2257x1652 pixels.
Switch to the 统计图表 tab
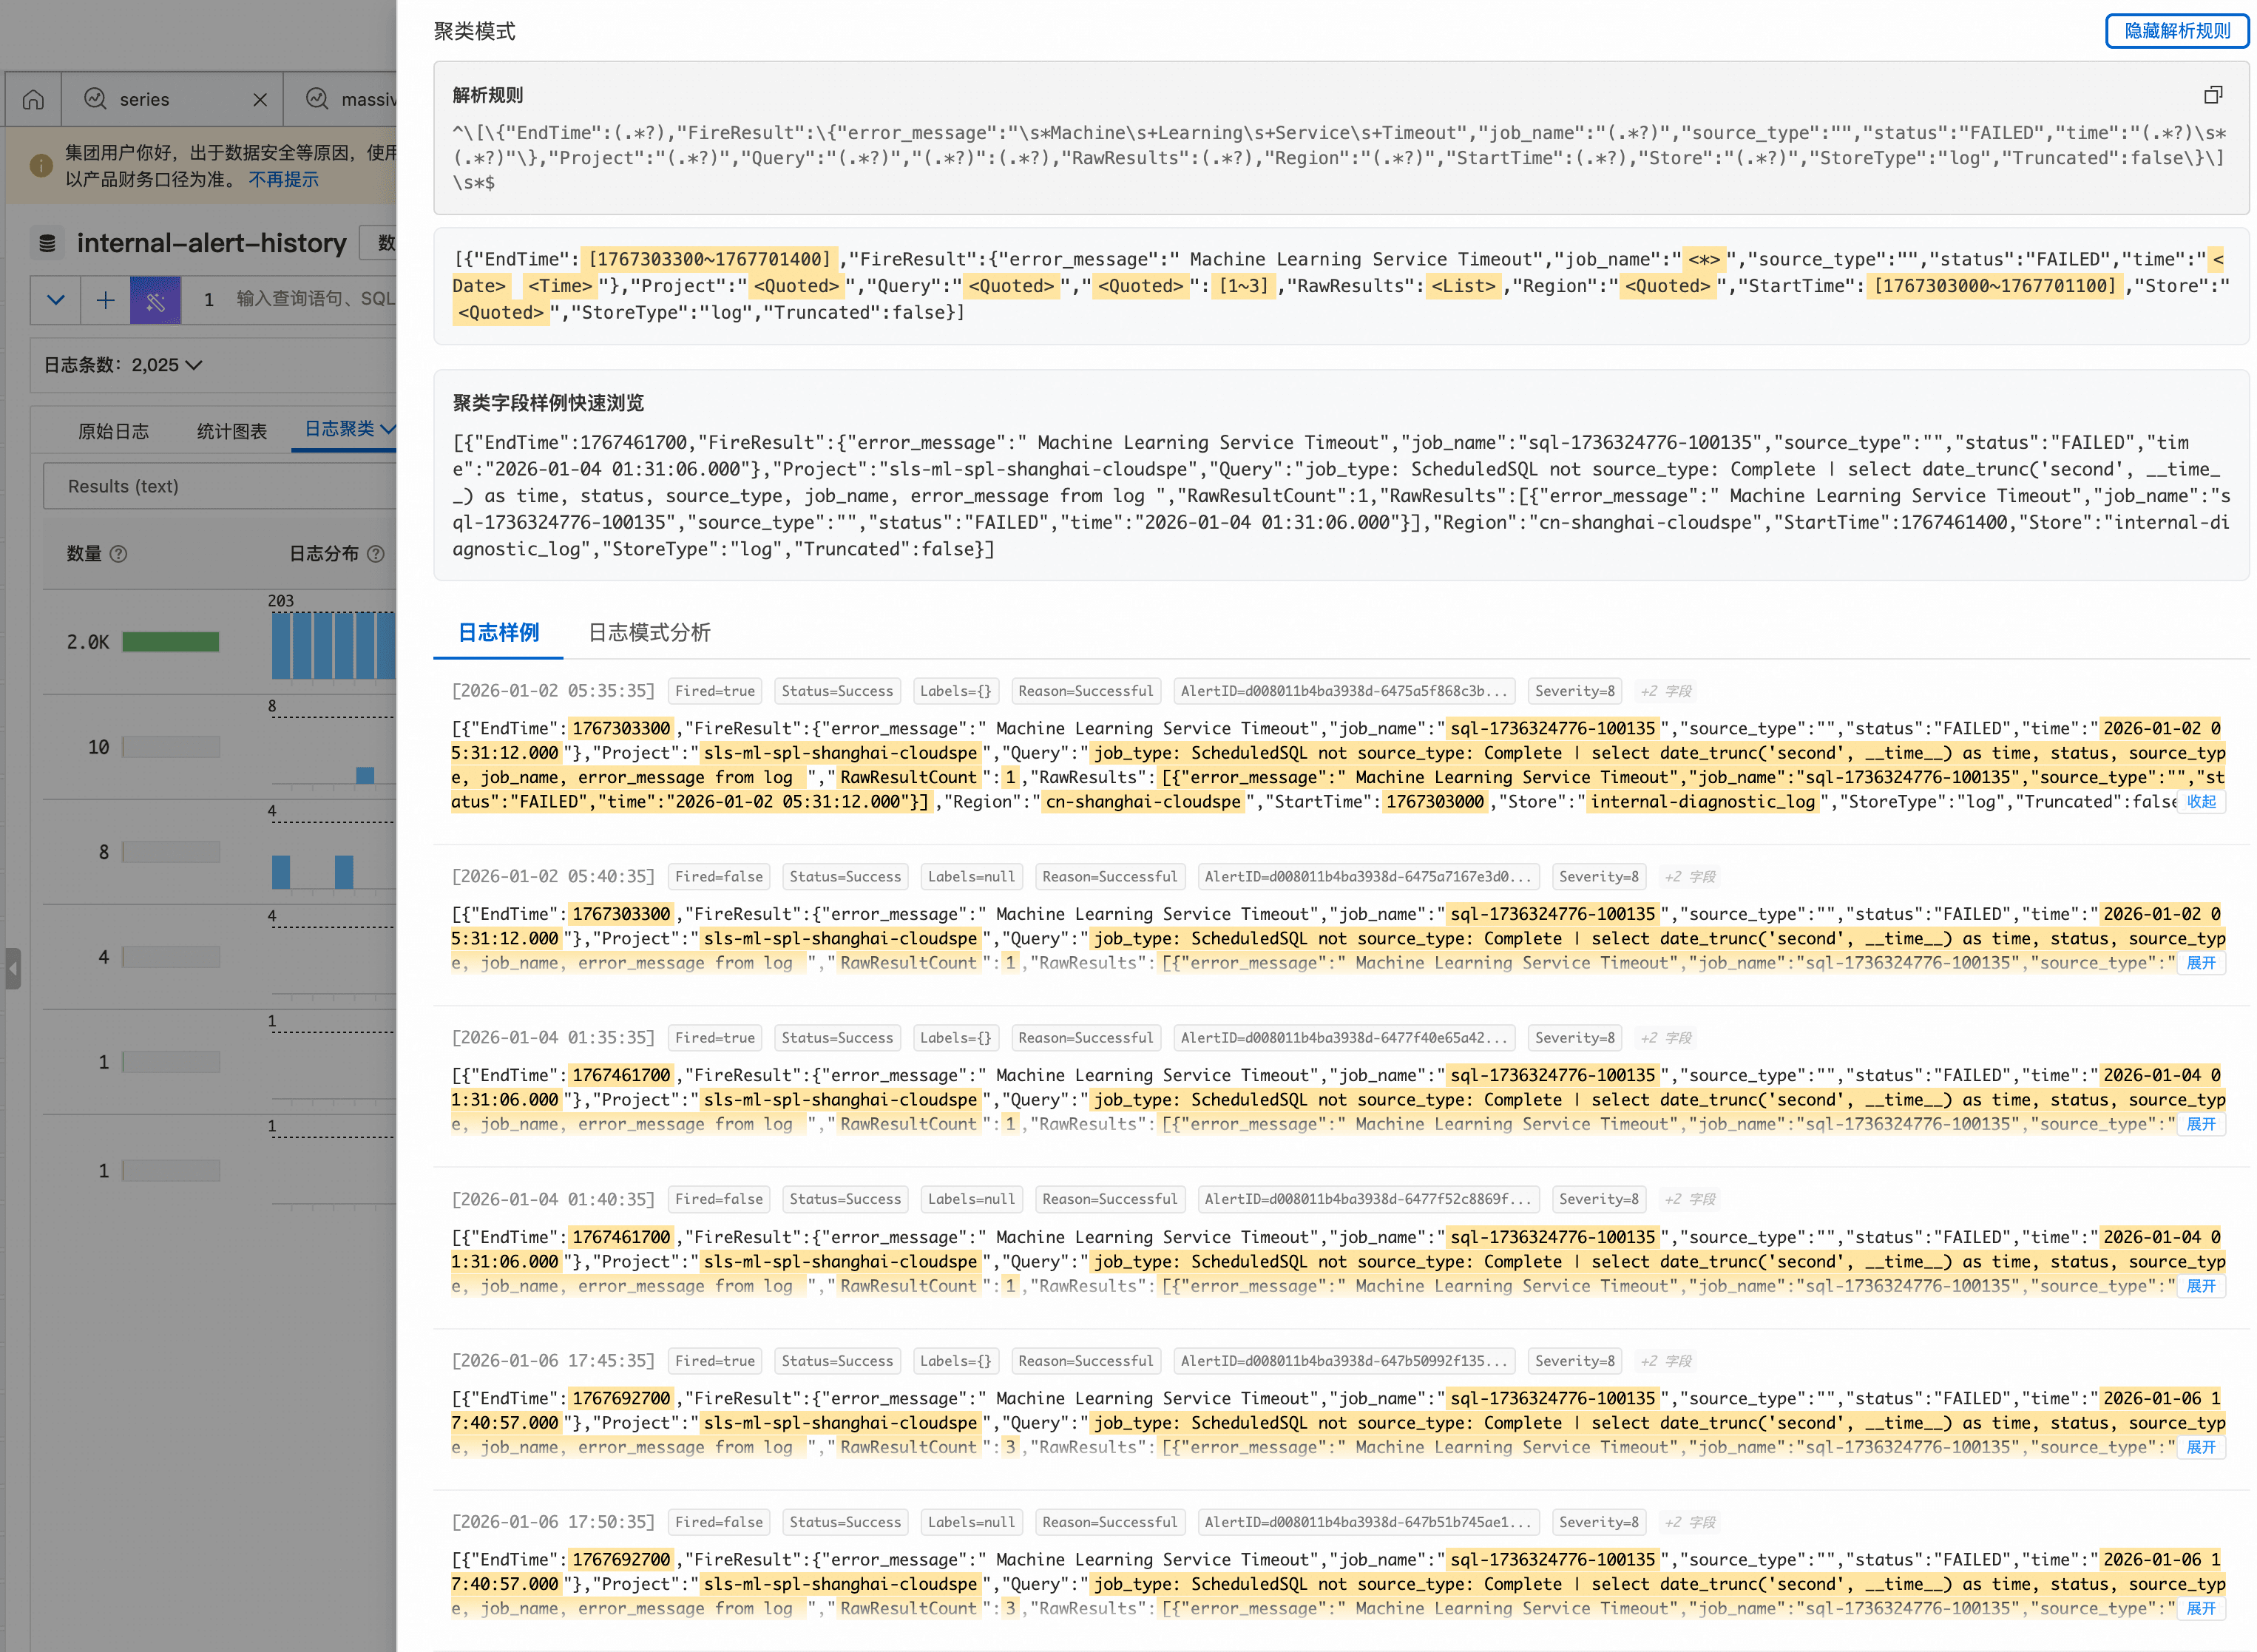point(231,431)
